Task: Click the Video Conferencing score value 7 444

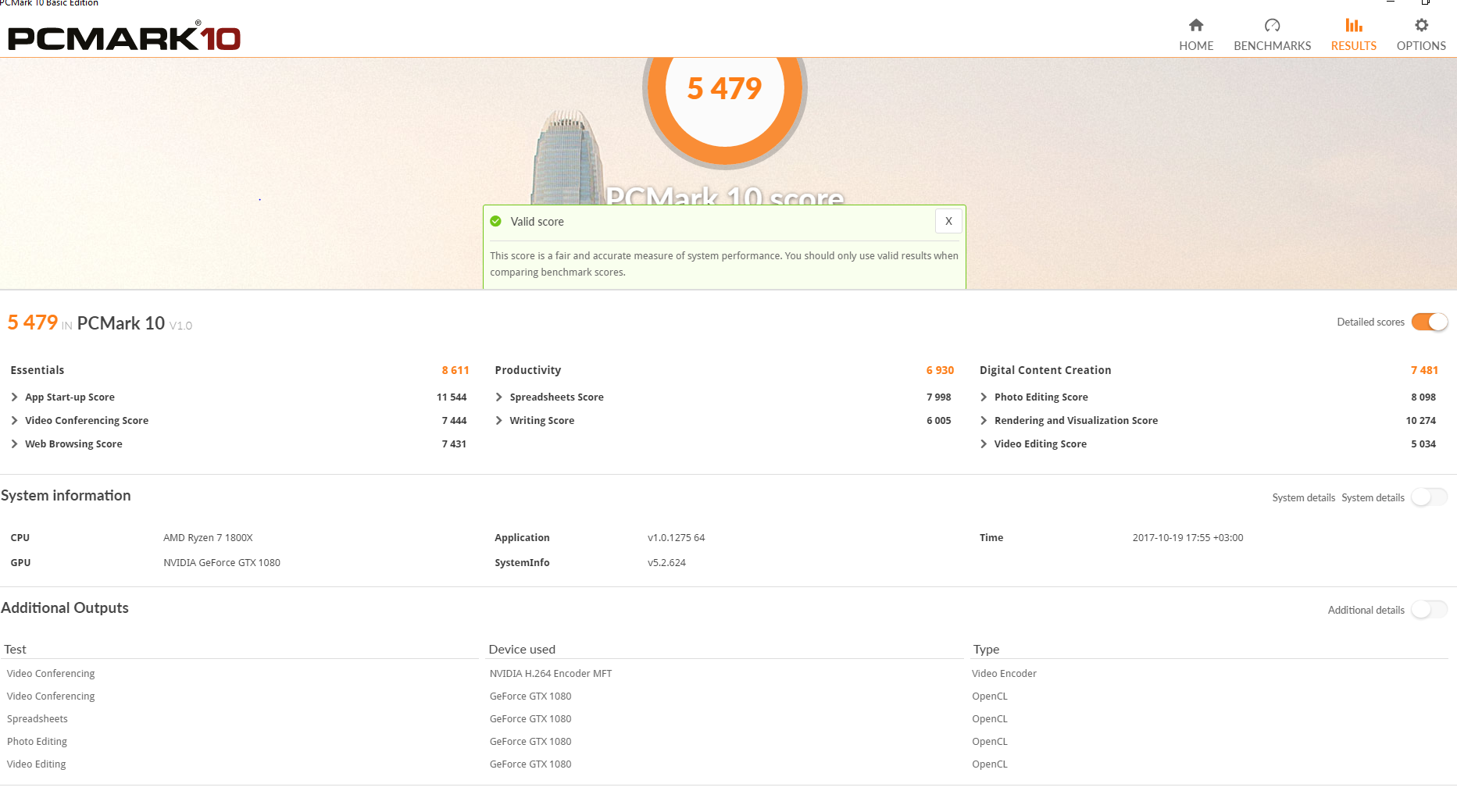Action: pyautogui.click(x=454, y=421)
